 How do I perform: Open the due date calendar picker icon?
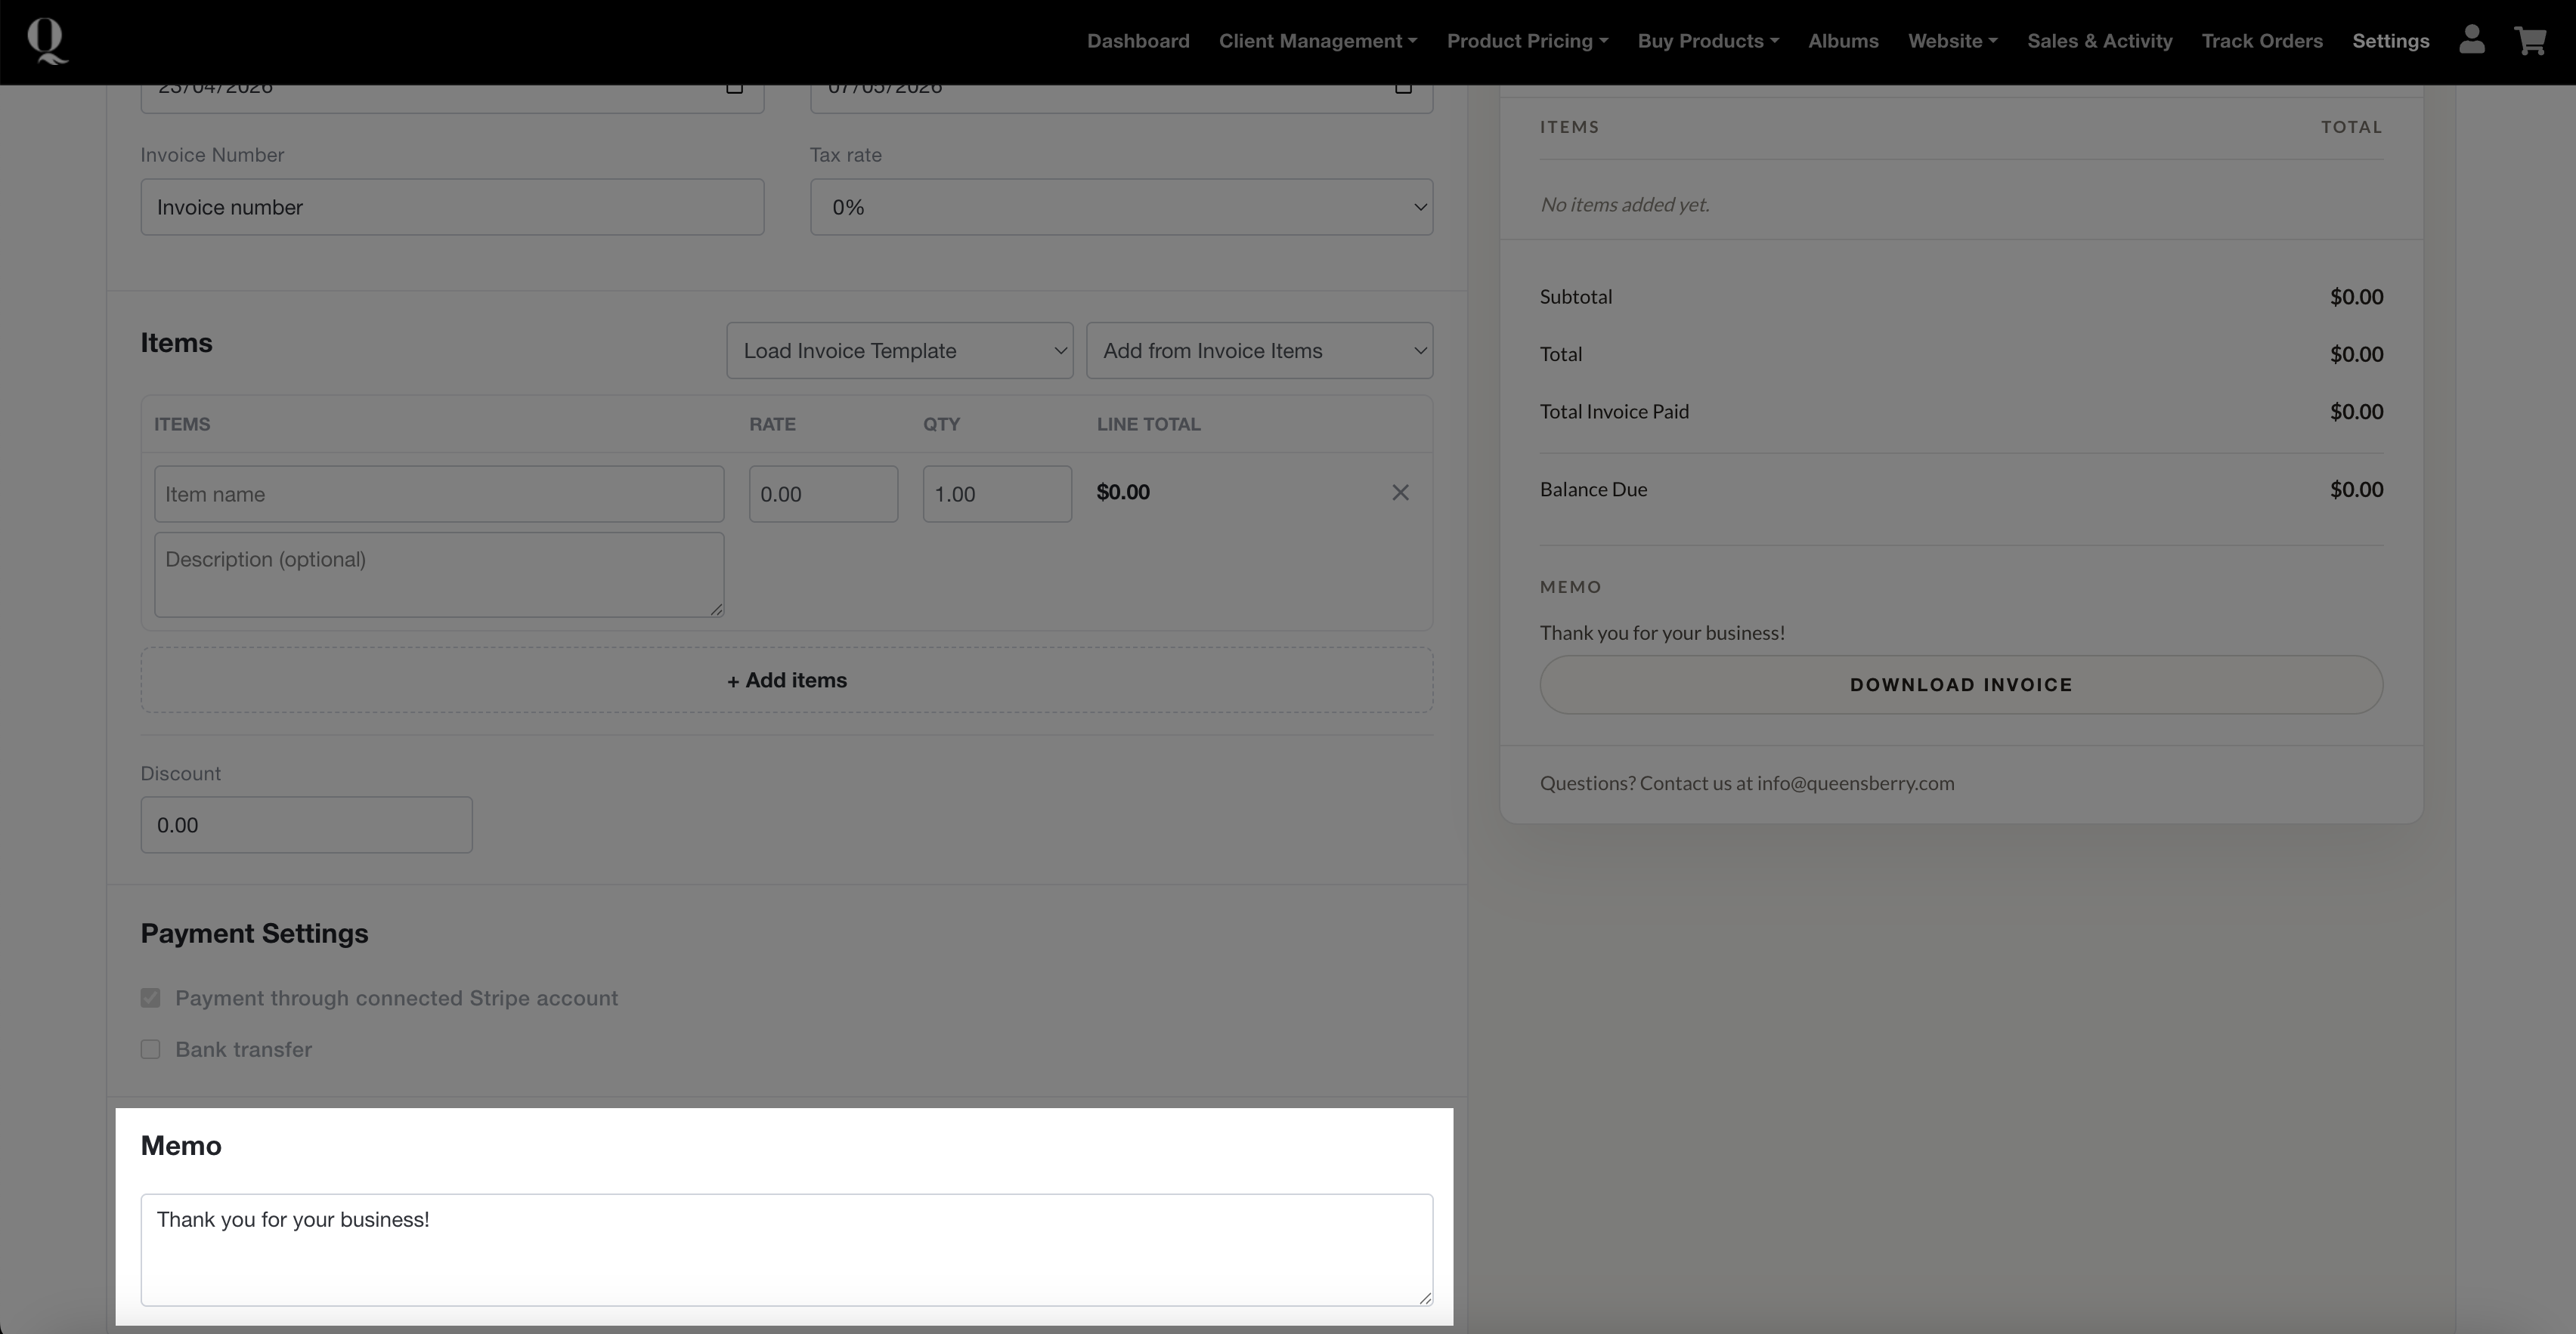click(1403, 88)
